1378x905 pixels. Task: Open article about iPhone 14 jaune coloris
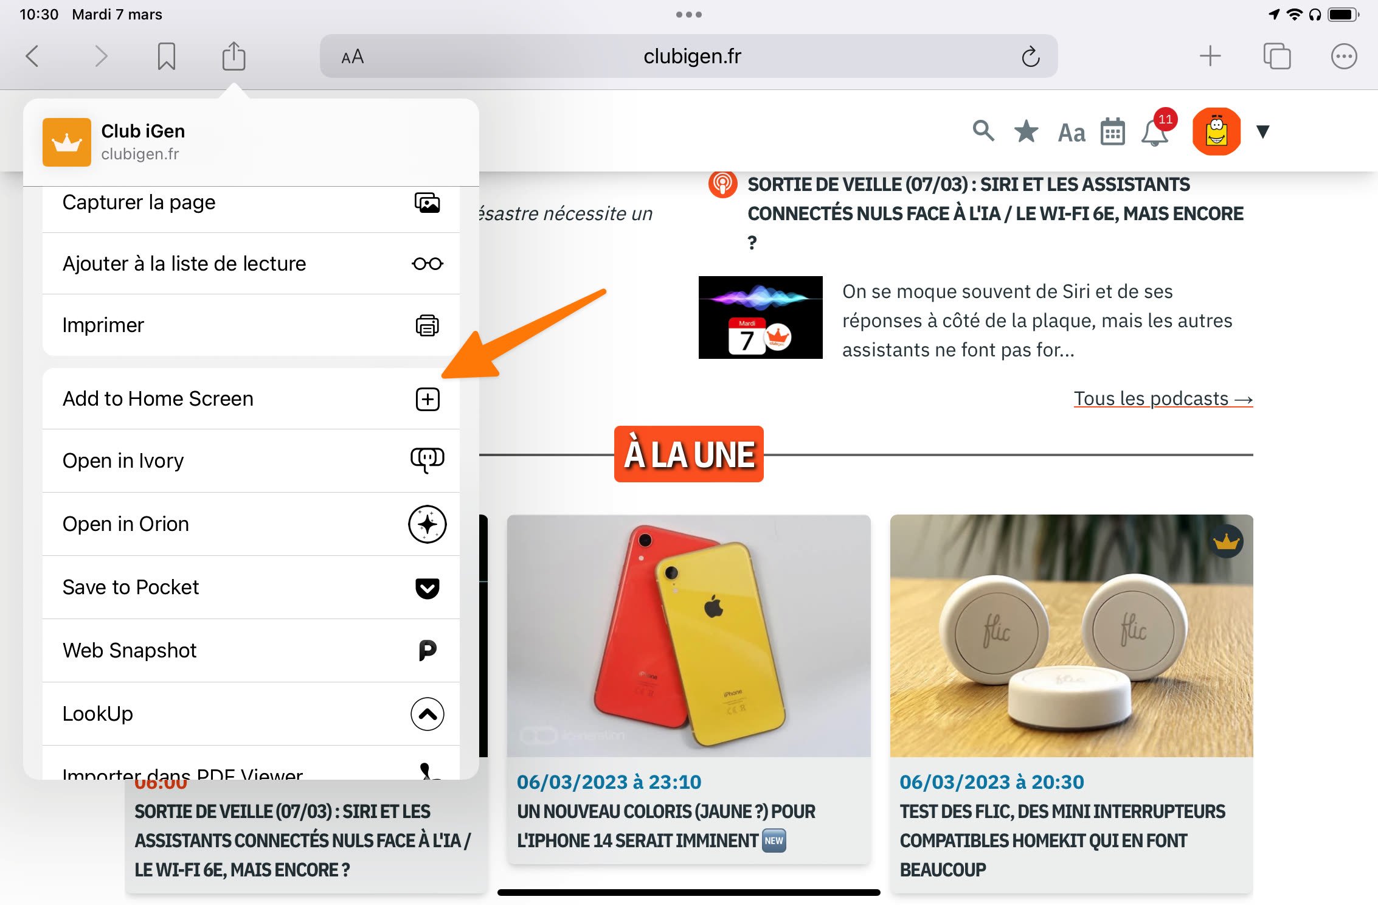666,826
